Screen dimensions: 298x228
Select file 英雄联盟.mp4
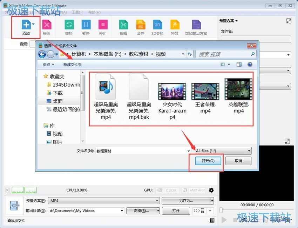[238, 96]
